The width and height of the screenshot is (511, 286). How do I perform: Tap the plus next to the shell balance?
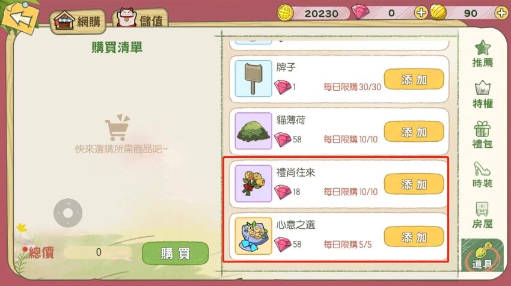point(501,13)
